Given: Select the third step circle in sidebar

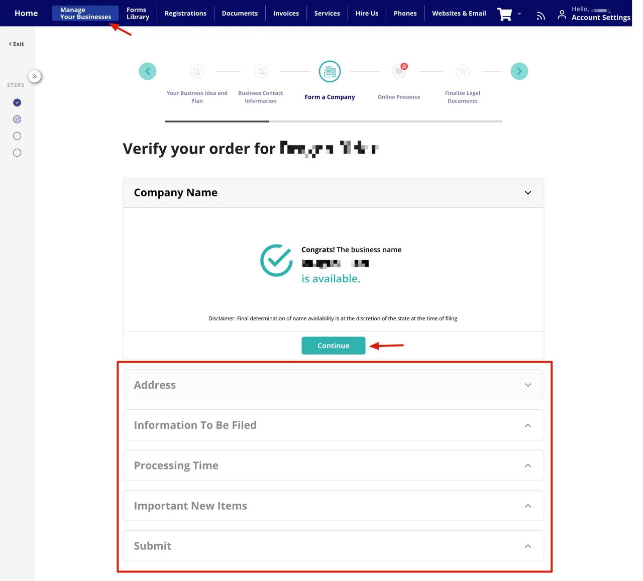Looking at the screenshot, I should [x=17, y=136].
